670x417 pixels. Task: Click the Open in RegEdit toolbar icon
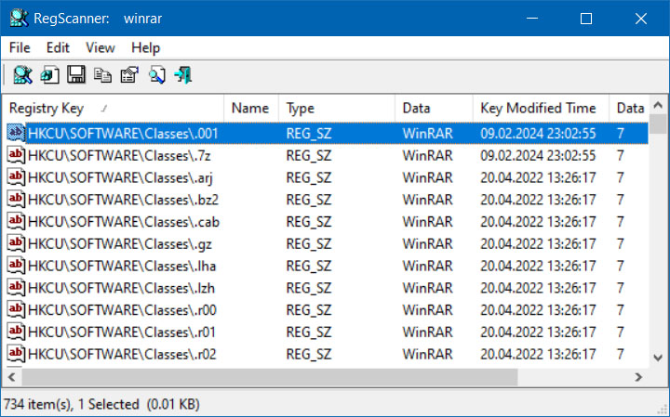pyautogui.click(x=49, y=75)
